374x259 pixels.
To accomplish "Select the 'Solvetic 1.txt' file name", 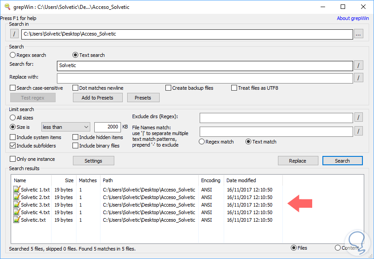I will tap(35, 190).
